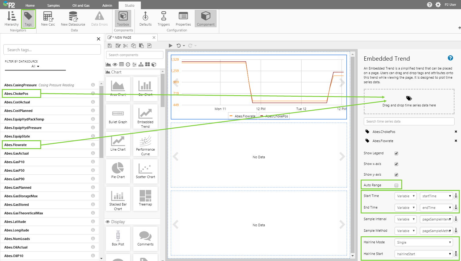Open the Hierarchy navigator
461x261 pixels.
tap(12, 19)
